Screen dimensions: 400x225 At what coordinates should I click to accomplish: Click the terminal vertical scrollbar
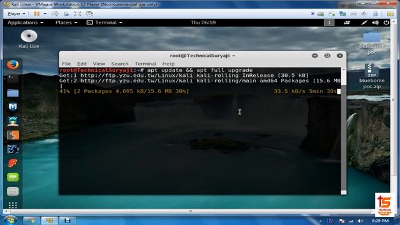(343, 131)
